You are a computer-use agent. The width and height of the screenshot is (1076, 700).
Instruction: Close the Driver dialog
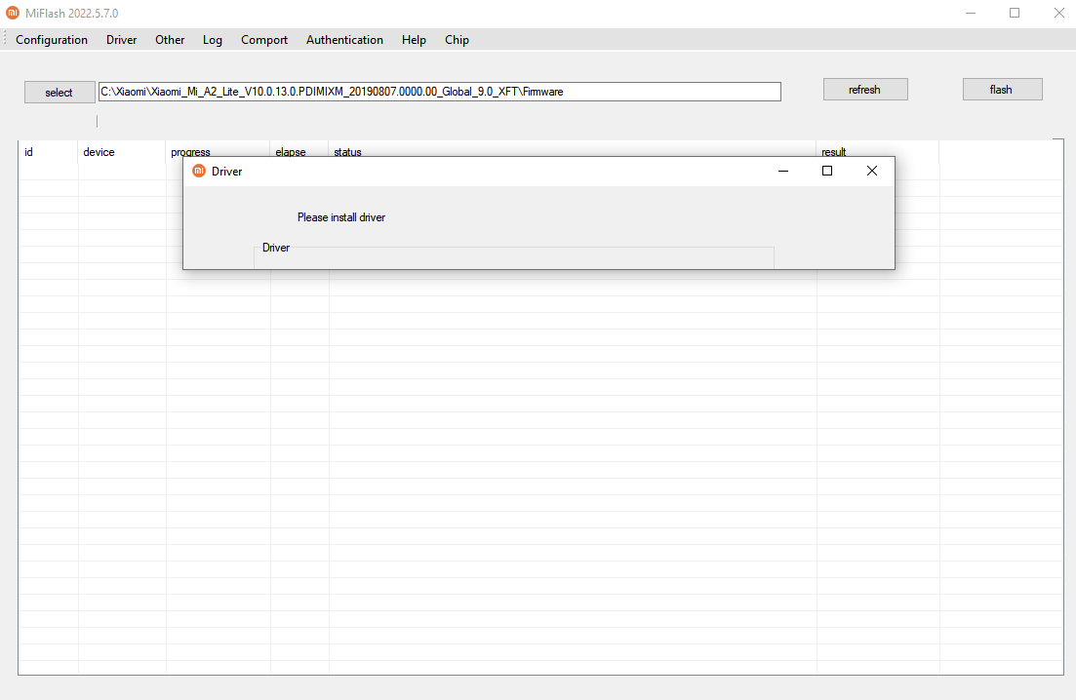point(871,171)
